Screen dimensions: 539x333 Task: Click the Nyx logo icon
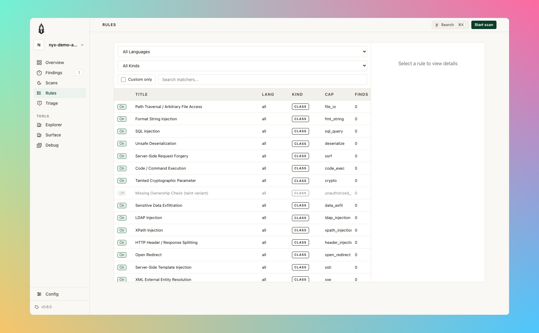pos(41,29)
